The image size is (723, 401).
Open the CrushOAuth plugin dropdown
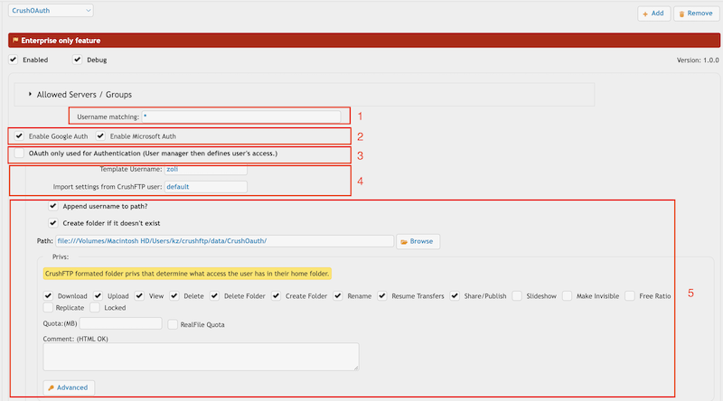[x=51, y=11]
